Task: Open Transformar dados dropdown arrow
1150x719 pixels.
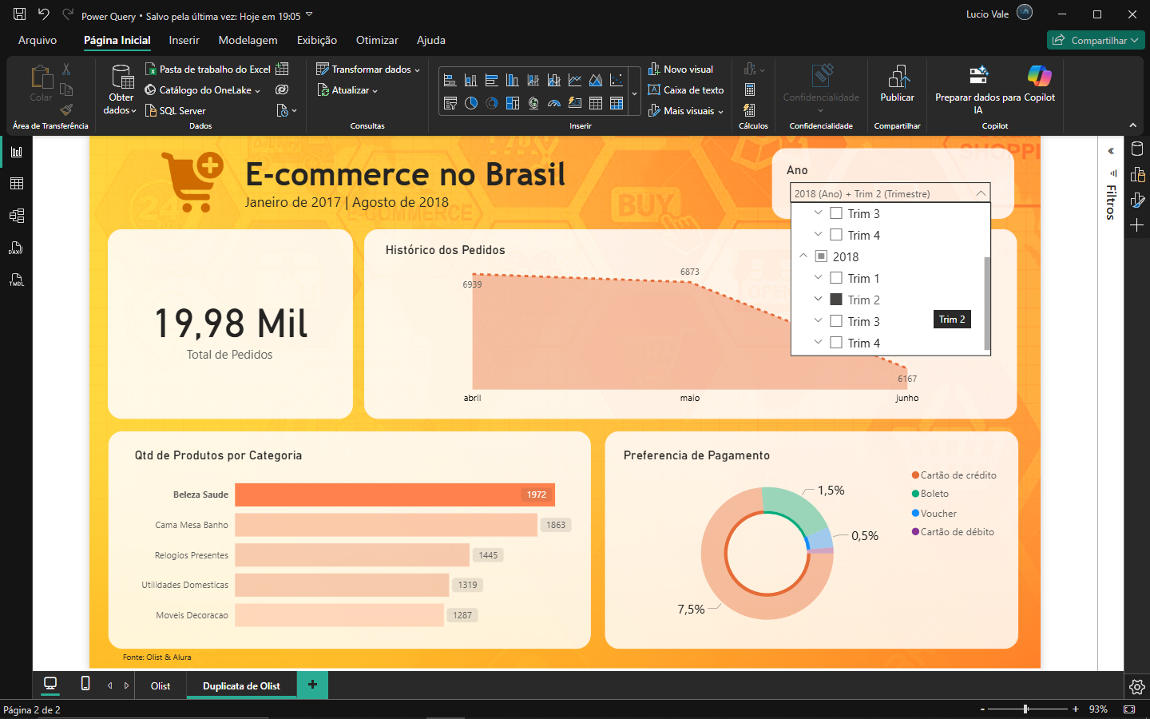Action: pos(417,70)
